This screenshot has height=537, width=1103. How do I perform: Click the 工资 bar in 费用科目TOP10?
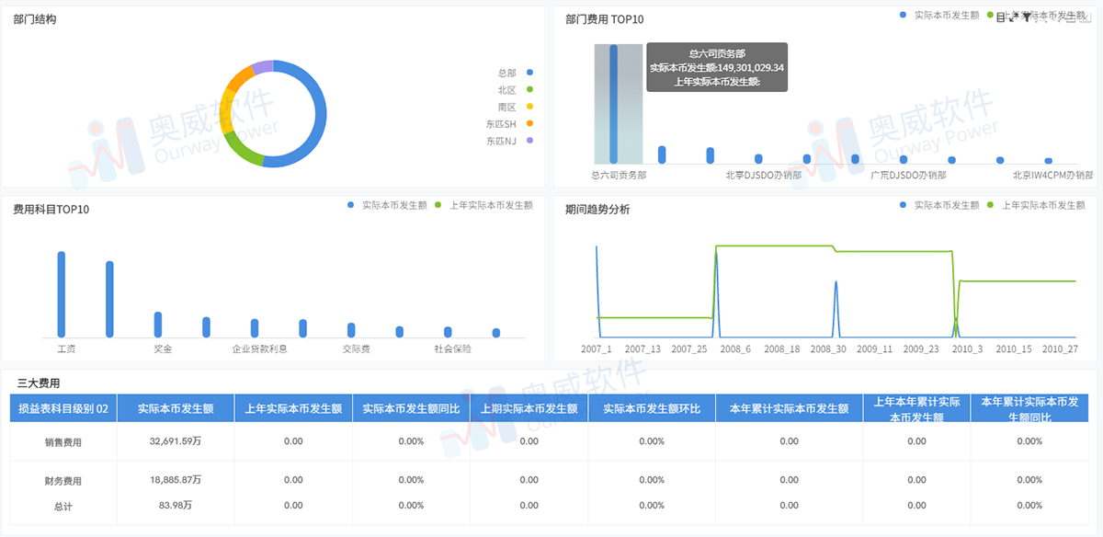click(62, 294)
